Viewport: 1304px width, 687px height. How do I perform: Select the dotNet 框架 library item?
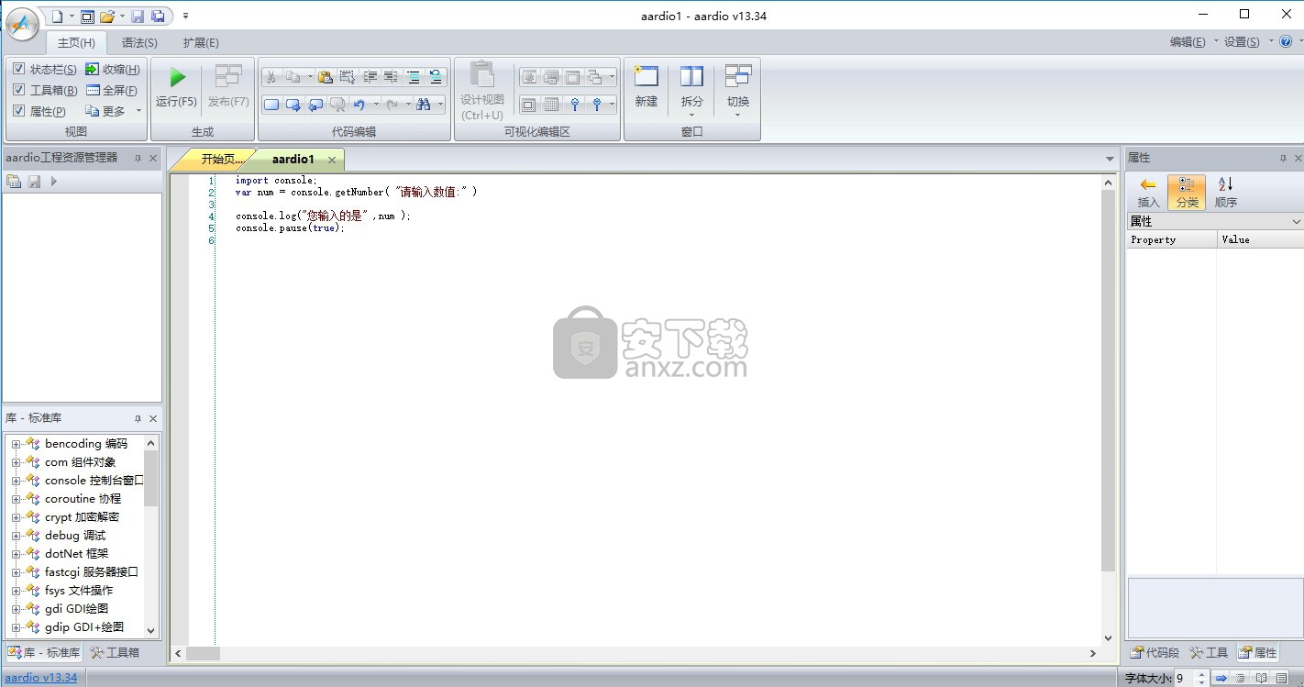click(x=77, y=554)
